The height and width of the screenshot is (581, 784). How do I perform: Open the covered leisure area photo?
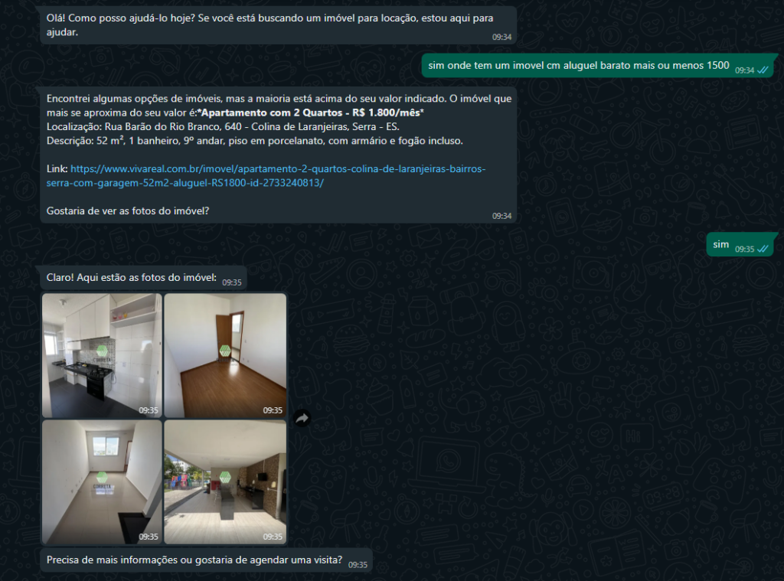point(225,482)
